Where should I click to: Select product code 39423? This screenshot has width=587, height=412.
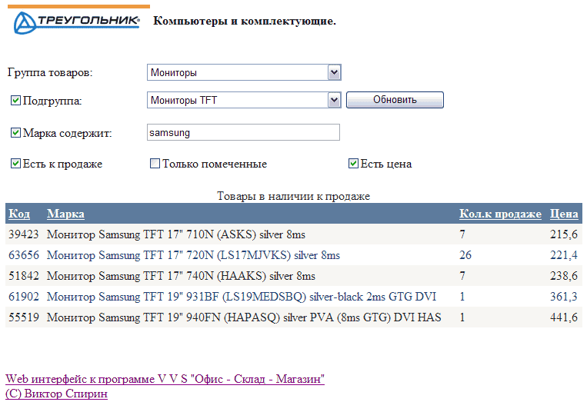24,234
